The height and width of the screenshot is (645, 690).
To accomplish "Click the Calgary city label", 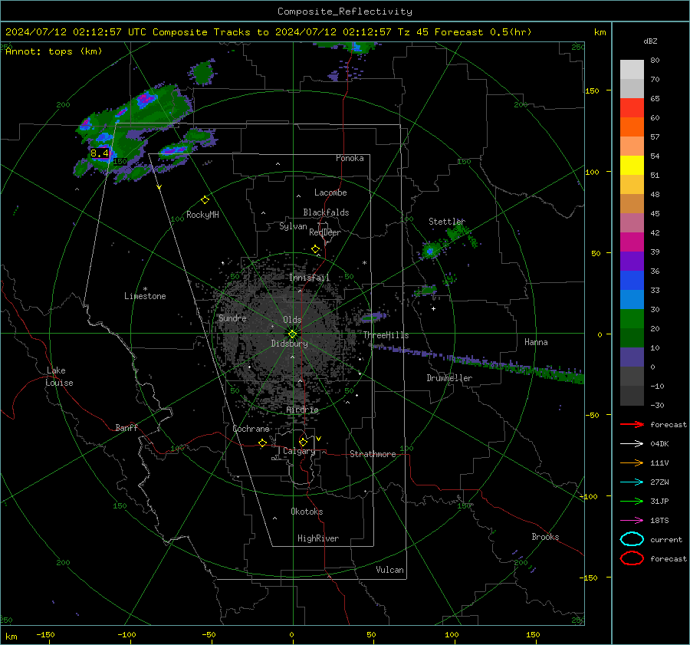I will [x=299, y=451].
